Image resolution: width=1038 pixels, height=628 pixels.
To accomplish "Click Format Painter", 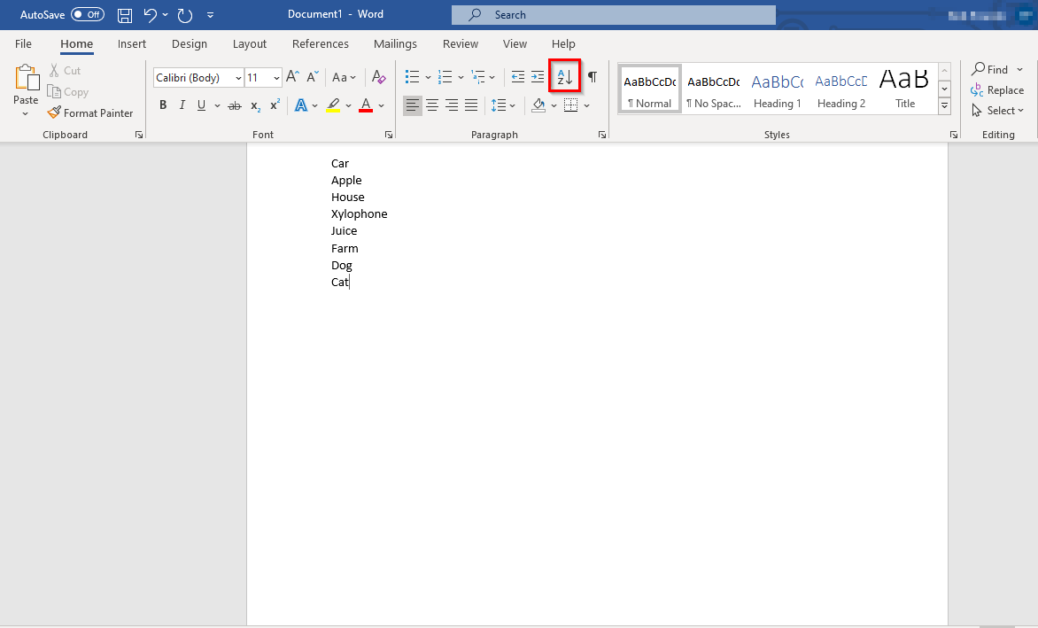I will pyautogui.click(x=90, y=113).
